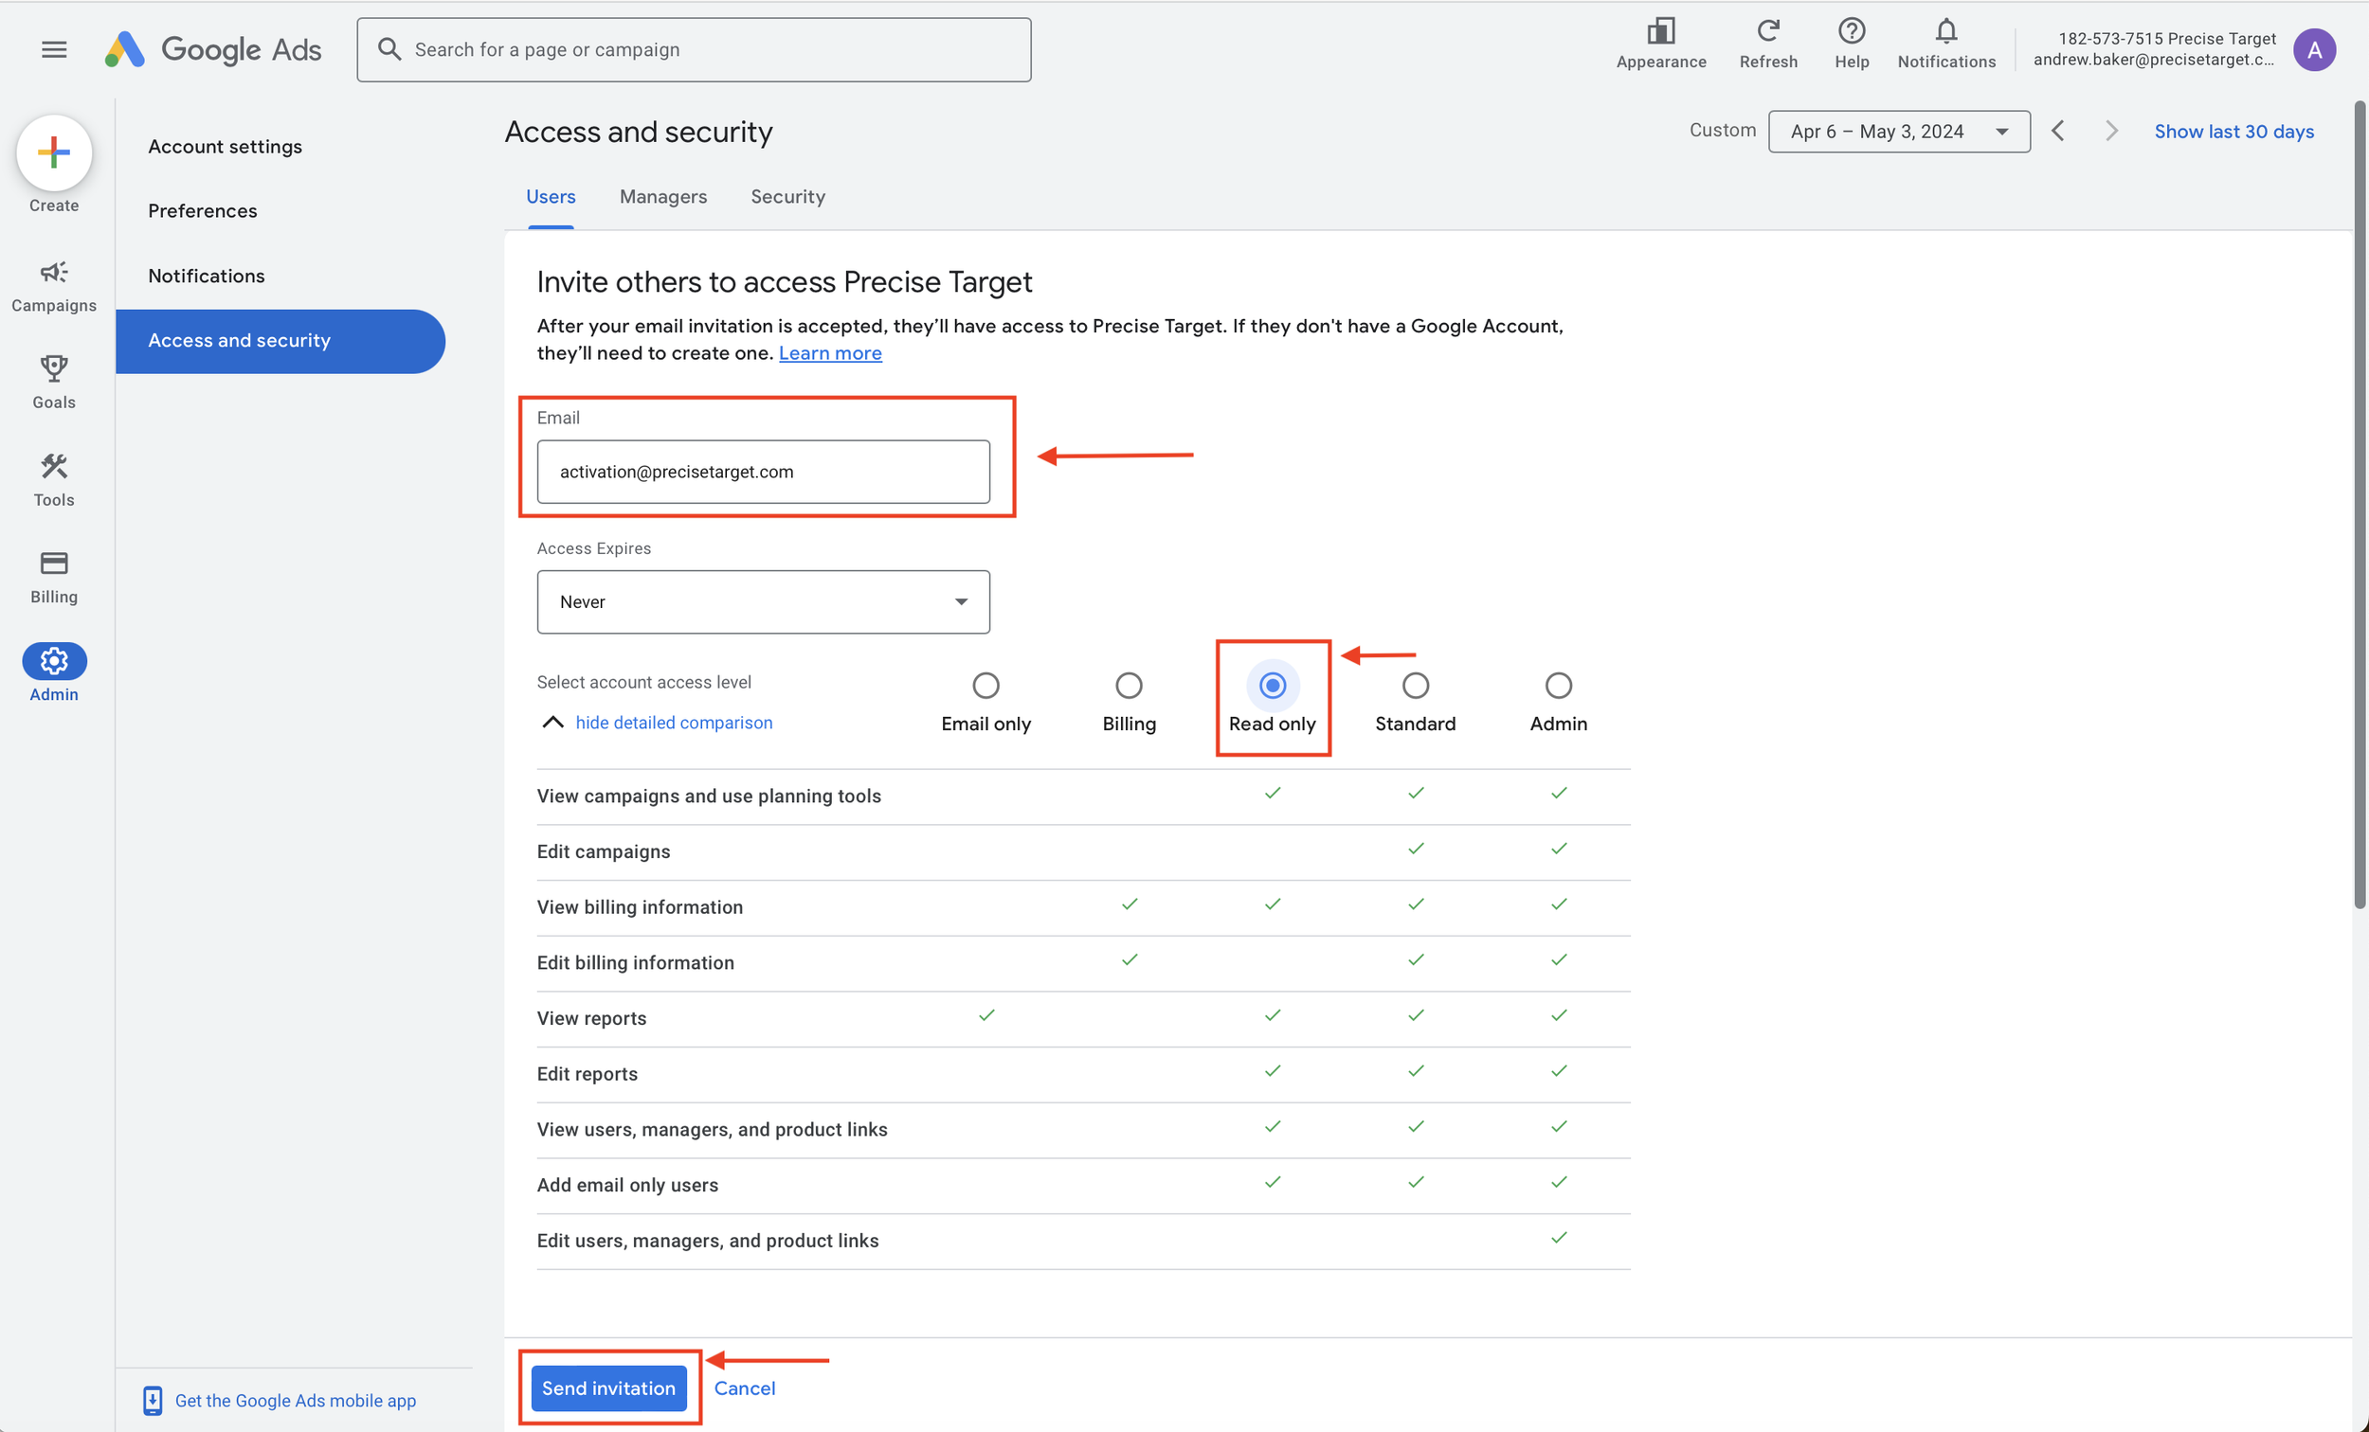2369x1432 pixels.
Task: Open the Billing sidebar icon
Action: click(54, 576)
